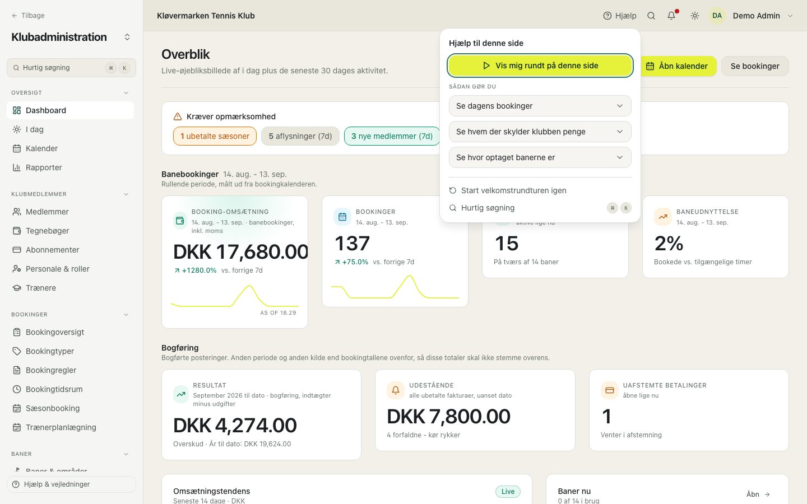Click the search magnifier icon in header
807x504 pixels.
[651, 16]
